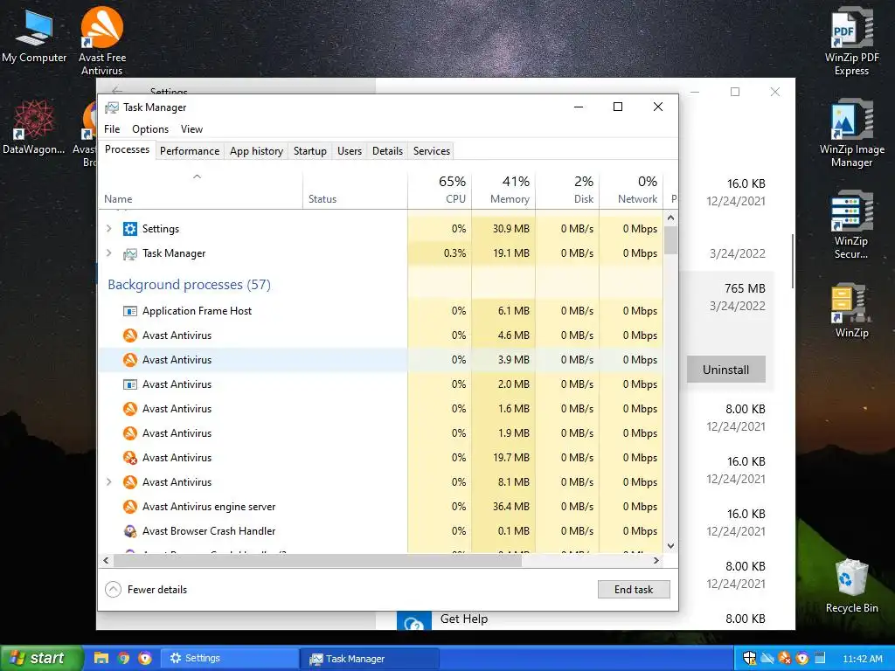
Task: Click sort arrow above Name column
Action: [x=197, y=176]
